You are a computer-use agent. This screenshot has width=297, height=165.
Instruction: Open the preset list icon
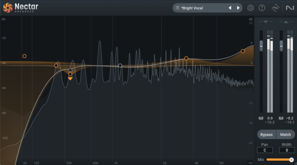coord(177,8)
